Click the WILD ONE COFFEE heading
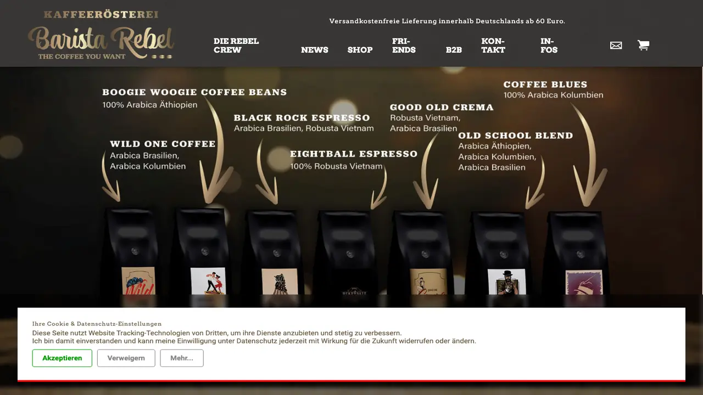The width and height of the screenshot is (703, 395). pyautogui.click(x=163, y=144)
